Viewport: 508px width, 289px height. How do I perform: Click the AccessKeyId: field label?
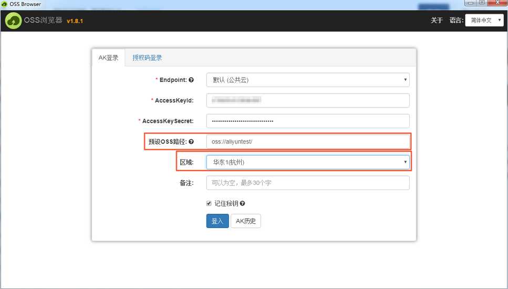click(x=174, y=100)
